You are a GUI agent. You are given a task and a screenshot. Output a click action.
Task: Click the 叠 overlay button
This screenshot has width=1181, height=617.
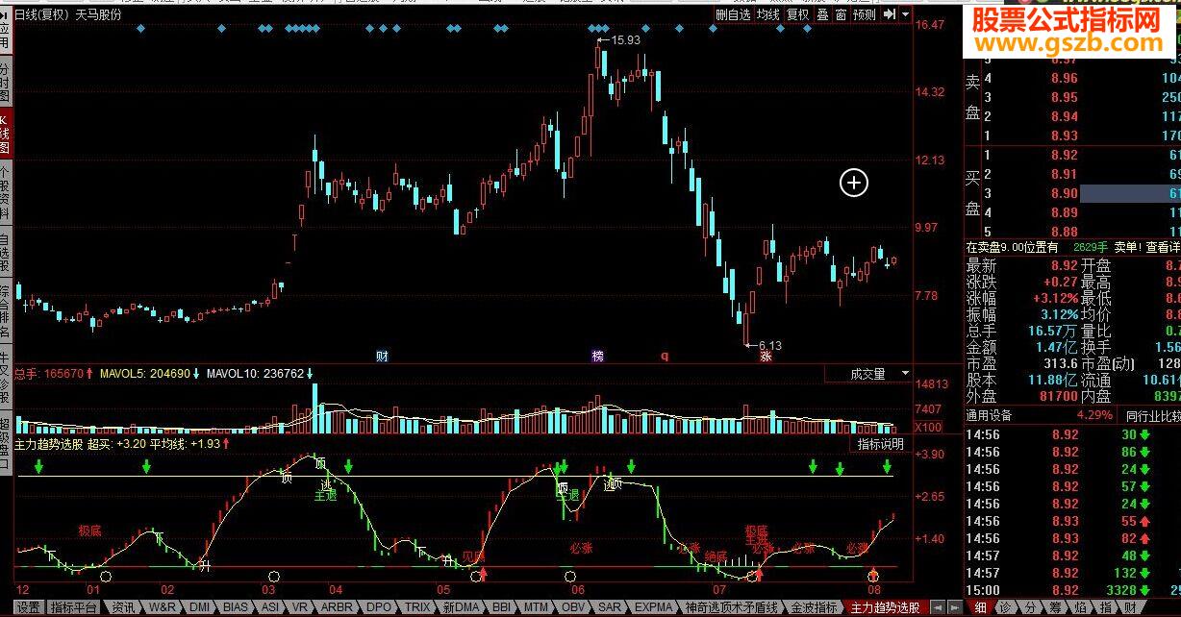click(822, 14)
